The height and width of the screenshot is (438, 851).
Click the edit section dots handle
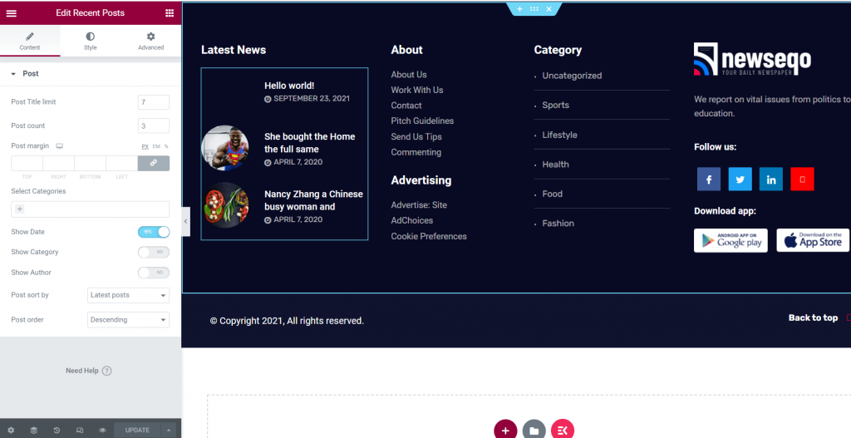pos(534,8)
